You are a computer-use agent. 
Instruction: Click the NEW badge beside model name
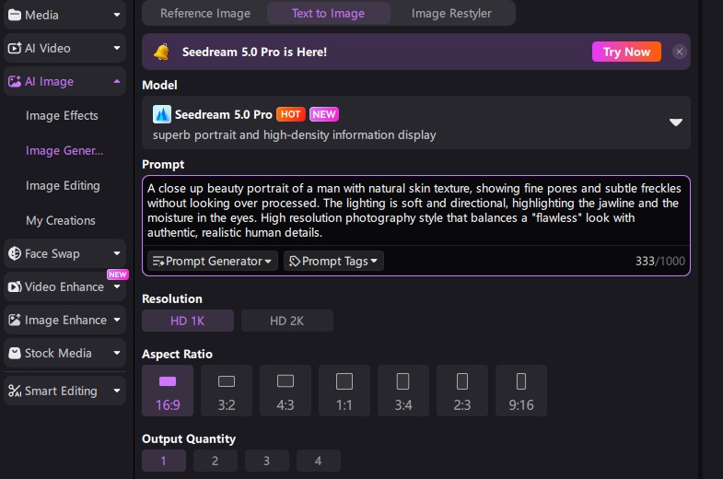coord(323,114)
